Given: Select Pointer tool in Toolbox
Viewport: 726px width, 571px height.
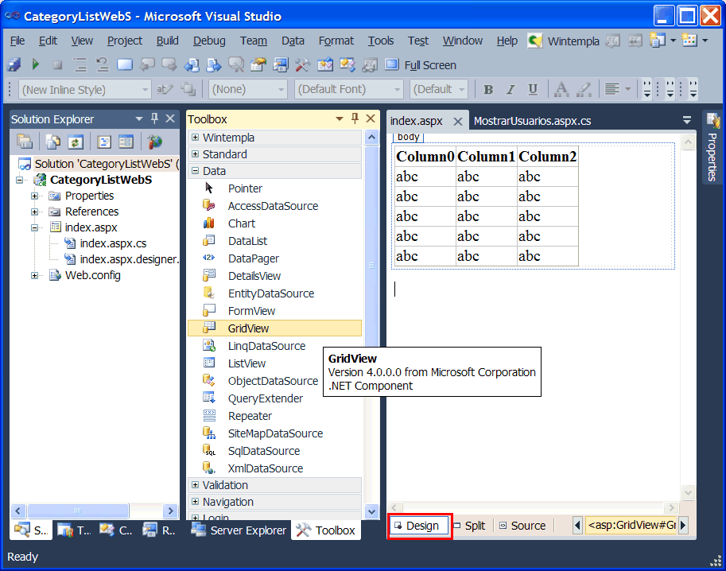Looking at the screenshot, I should pos(274,188).
